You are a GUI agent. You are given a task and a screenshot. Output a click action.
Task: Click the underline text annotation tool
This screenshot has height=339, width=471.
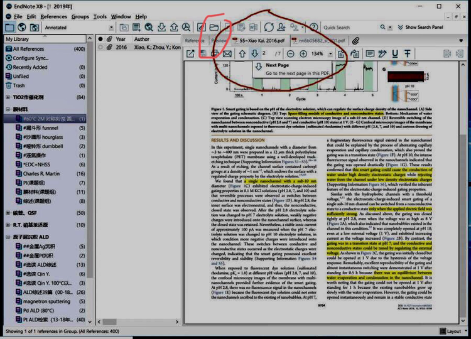395,54
